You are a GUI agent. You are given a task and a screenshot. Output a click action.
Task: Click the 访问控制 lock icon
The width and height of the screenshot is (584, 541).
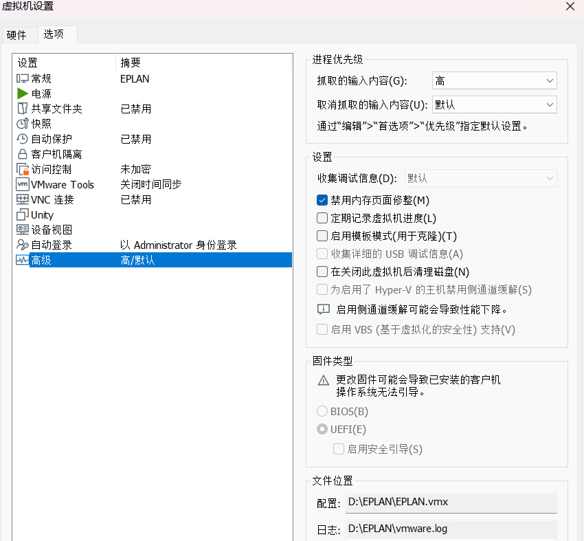[x=23, y=169]
